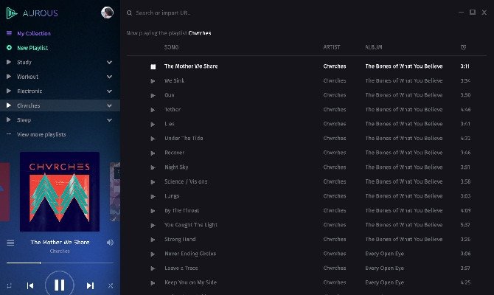Play Lungs using its row play icon
The height and width of the screenshot is (295, 494).
click(x=153, y=196)
